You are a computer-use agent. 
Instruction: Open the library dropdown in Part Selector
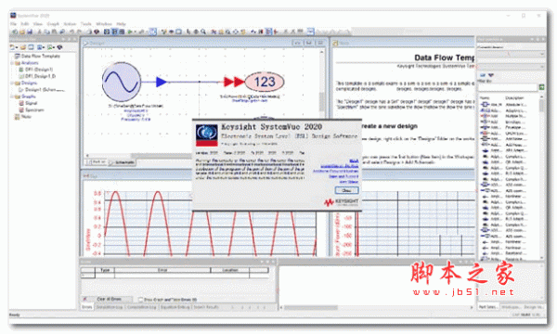(511, 55)
